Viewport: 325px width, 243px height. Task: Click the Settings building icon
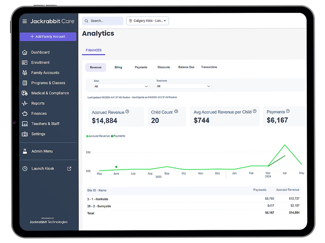click(25, 134)
